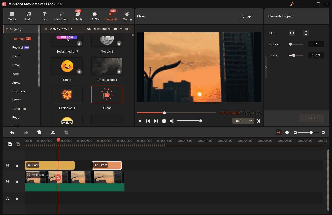Image resolution: width=332 pixels, height=215 pixels.
Task: Select the Lark clip on the timeline
Action: (x=50, y=165)
